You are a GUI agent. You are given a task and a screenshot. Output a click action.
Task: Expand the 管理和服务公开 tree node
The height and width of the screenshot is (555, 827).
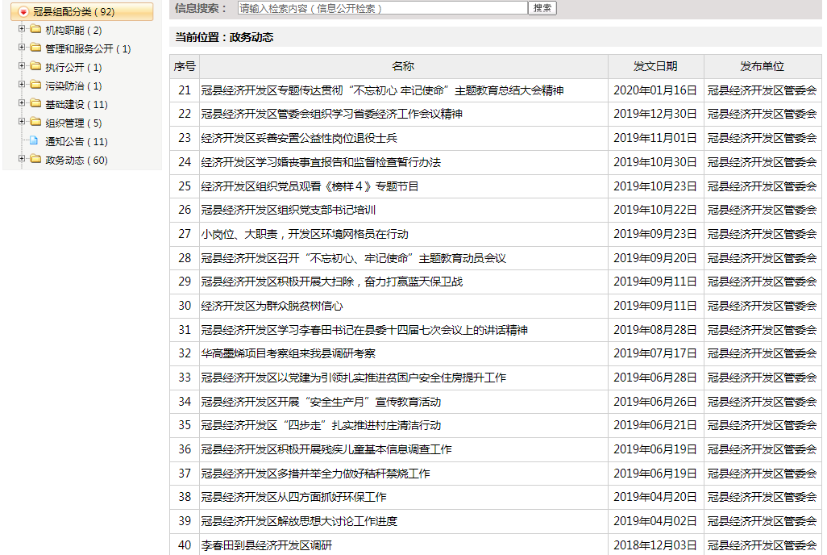pos(22,47)
